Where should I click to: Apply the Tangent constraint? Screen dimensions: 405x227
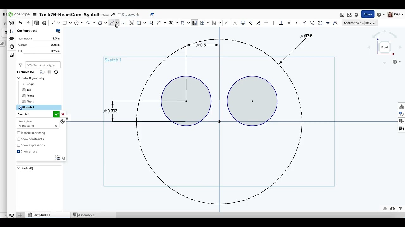[x=258, y=23]
